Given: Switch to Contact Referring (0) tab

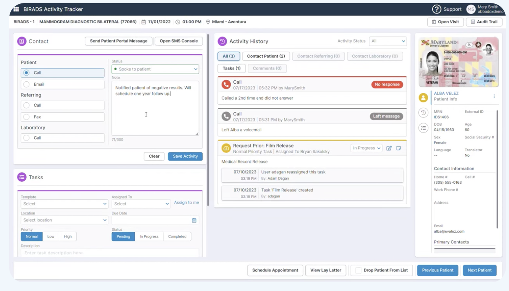Looking at the screenshot, I should click(318, 56).
